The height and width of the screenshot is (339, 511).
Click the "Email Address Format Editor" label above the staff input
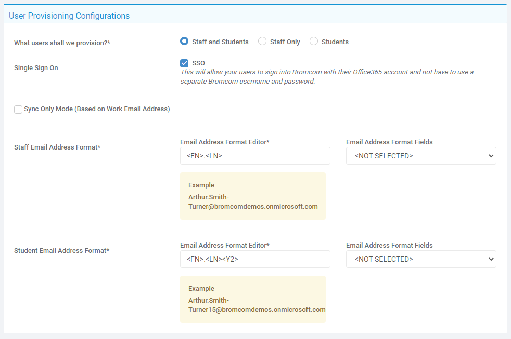[x=224, y=142]
